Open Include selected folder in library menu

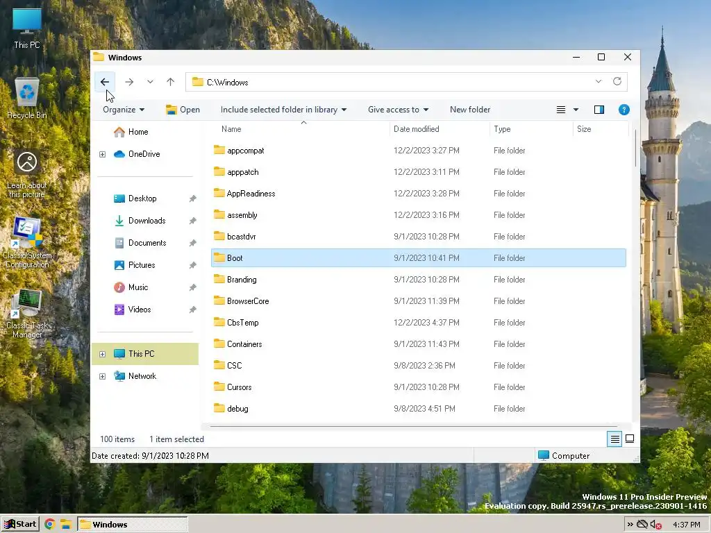(x=283, y=110)
